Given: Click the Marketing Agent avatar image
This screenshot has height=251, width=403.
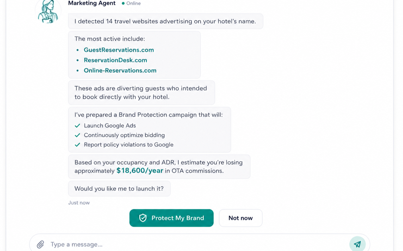Looking at the screenshot, I should [48, 11].
